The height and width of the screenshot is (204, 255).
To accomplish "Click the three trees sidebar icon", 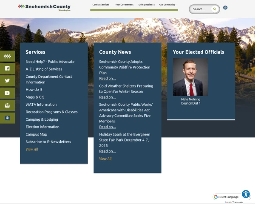I will [7, 56].
